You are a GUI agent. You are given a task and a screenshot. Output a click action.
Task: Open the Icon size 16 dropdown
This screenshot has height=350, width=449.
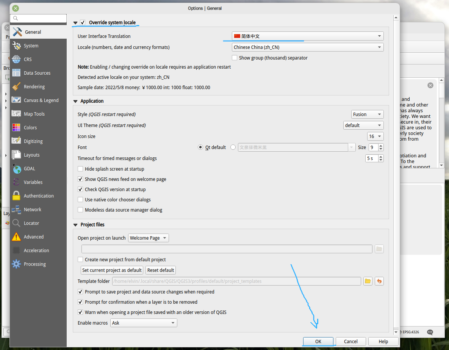point(375,137)
